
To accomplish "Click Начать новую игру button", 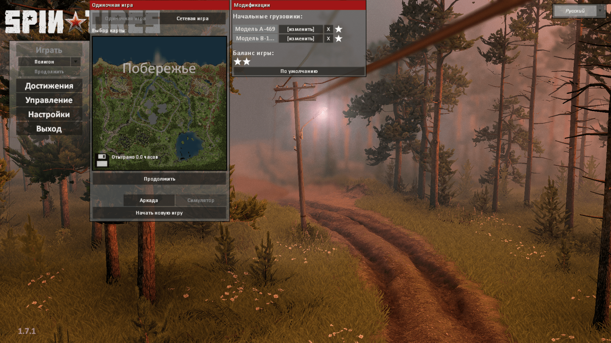I will 159,213.
